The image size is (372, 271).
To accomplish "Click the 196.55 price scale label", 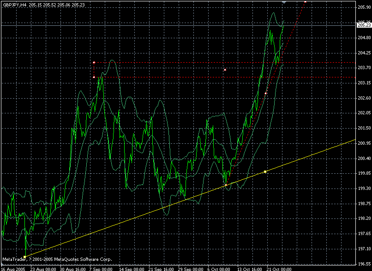I will pos(364,264).
